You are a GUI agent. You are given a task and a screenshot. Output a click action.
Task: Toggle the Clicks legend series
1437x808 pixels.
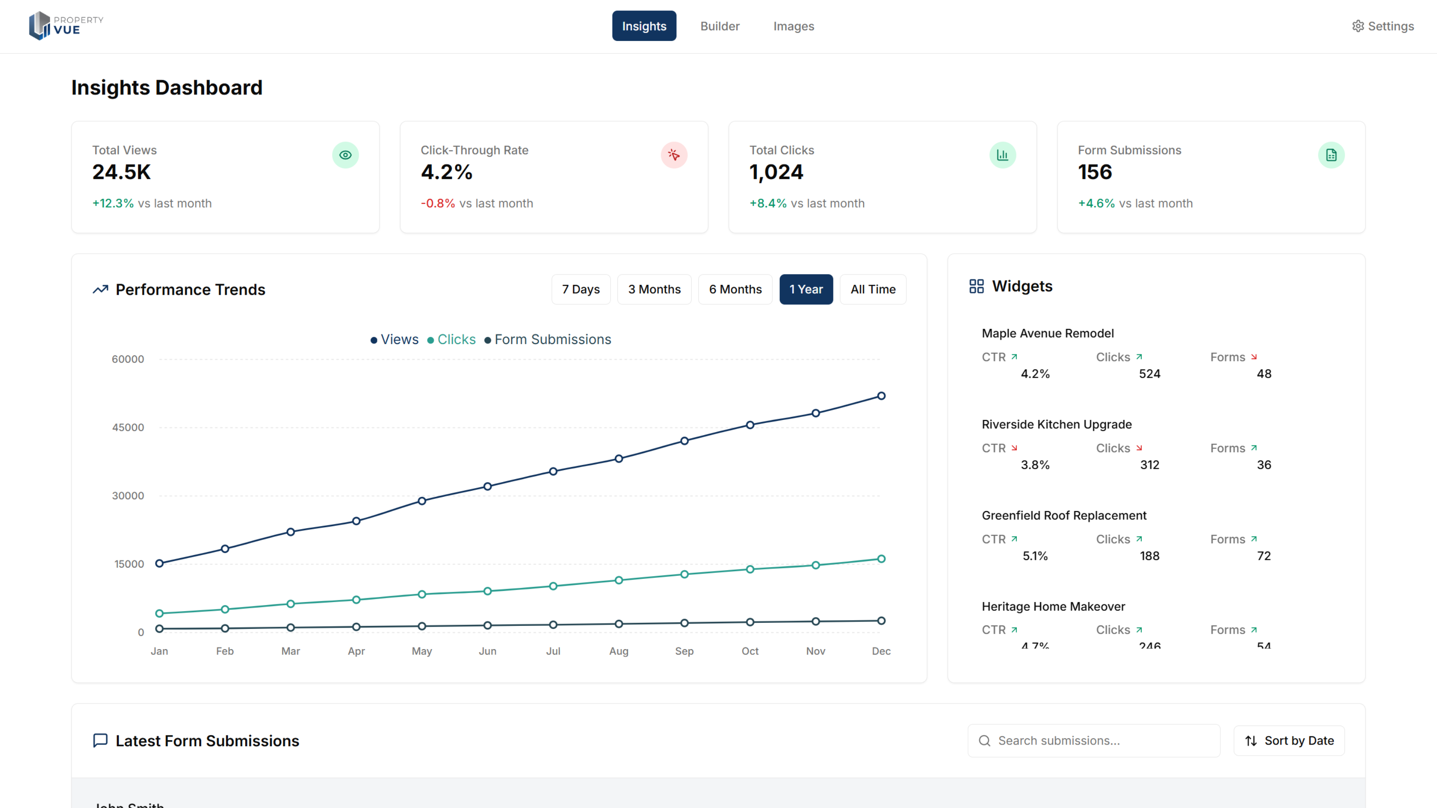451,339
